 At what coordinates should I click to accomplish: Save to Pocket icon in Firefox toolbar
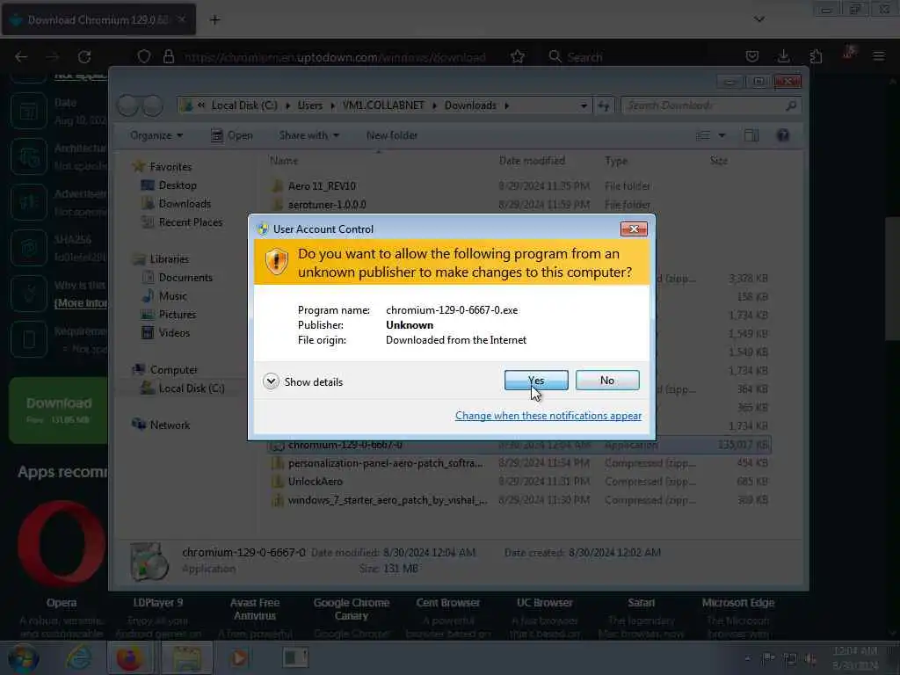click(752, 56)
